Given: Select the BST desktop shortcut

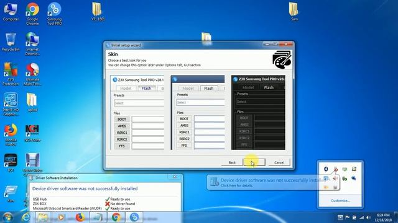Looking at the screenshot, I should click(x=11, y=163).
